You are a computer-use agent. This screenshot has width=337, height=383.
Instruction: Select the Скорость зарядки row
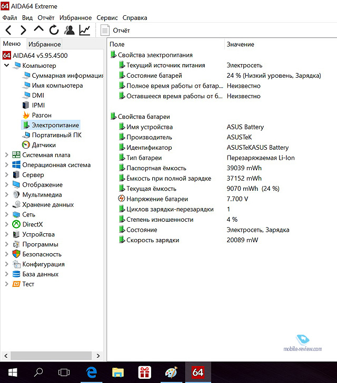click(189, 240)
